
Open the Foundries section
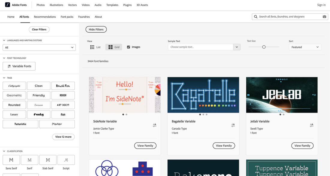point(84,17)
